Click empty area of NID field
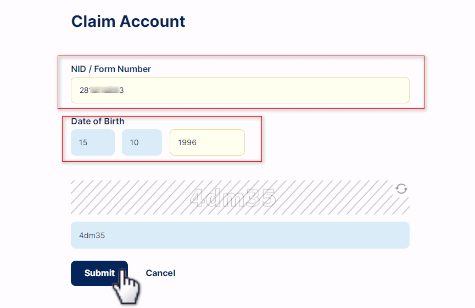Screen dimensions: 475x308 [x=266, y=90]
